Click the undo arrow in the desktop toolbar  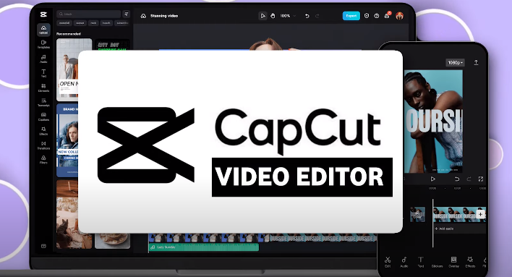(307, 16)
